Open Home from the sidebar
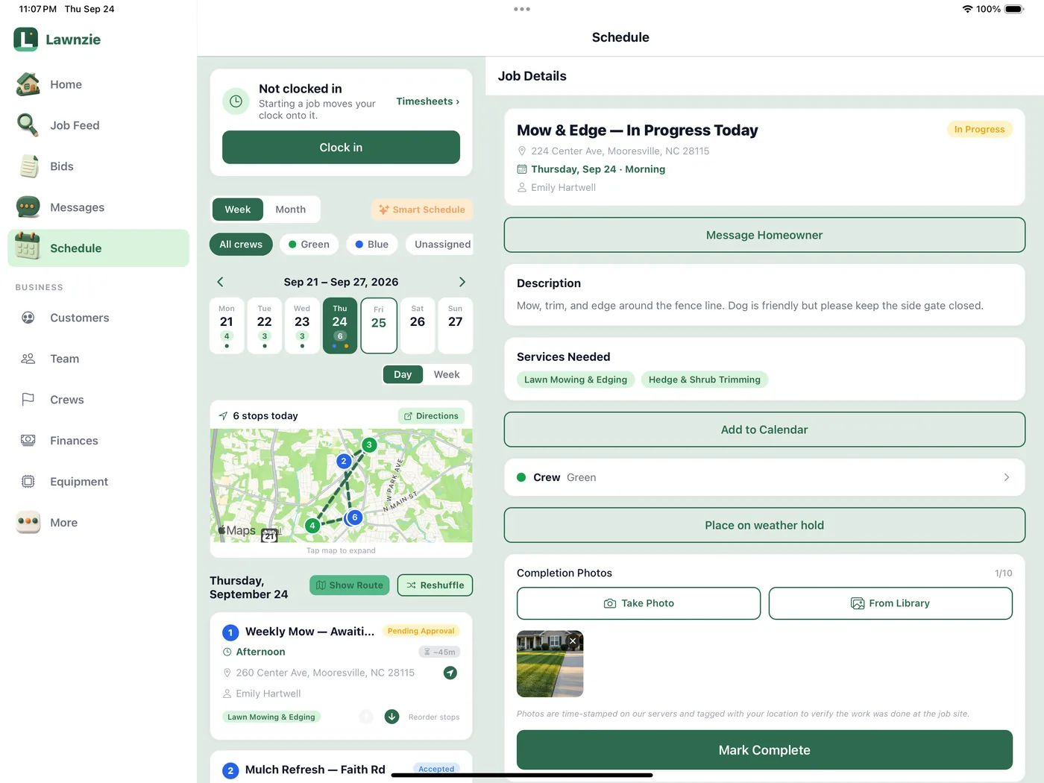Image resolution: width=1044 pixels, height=783 pixels. pos(98,84)
